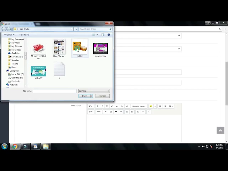Click into the File name field
228x171 pixels.
[x=55, y=91]
